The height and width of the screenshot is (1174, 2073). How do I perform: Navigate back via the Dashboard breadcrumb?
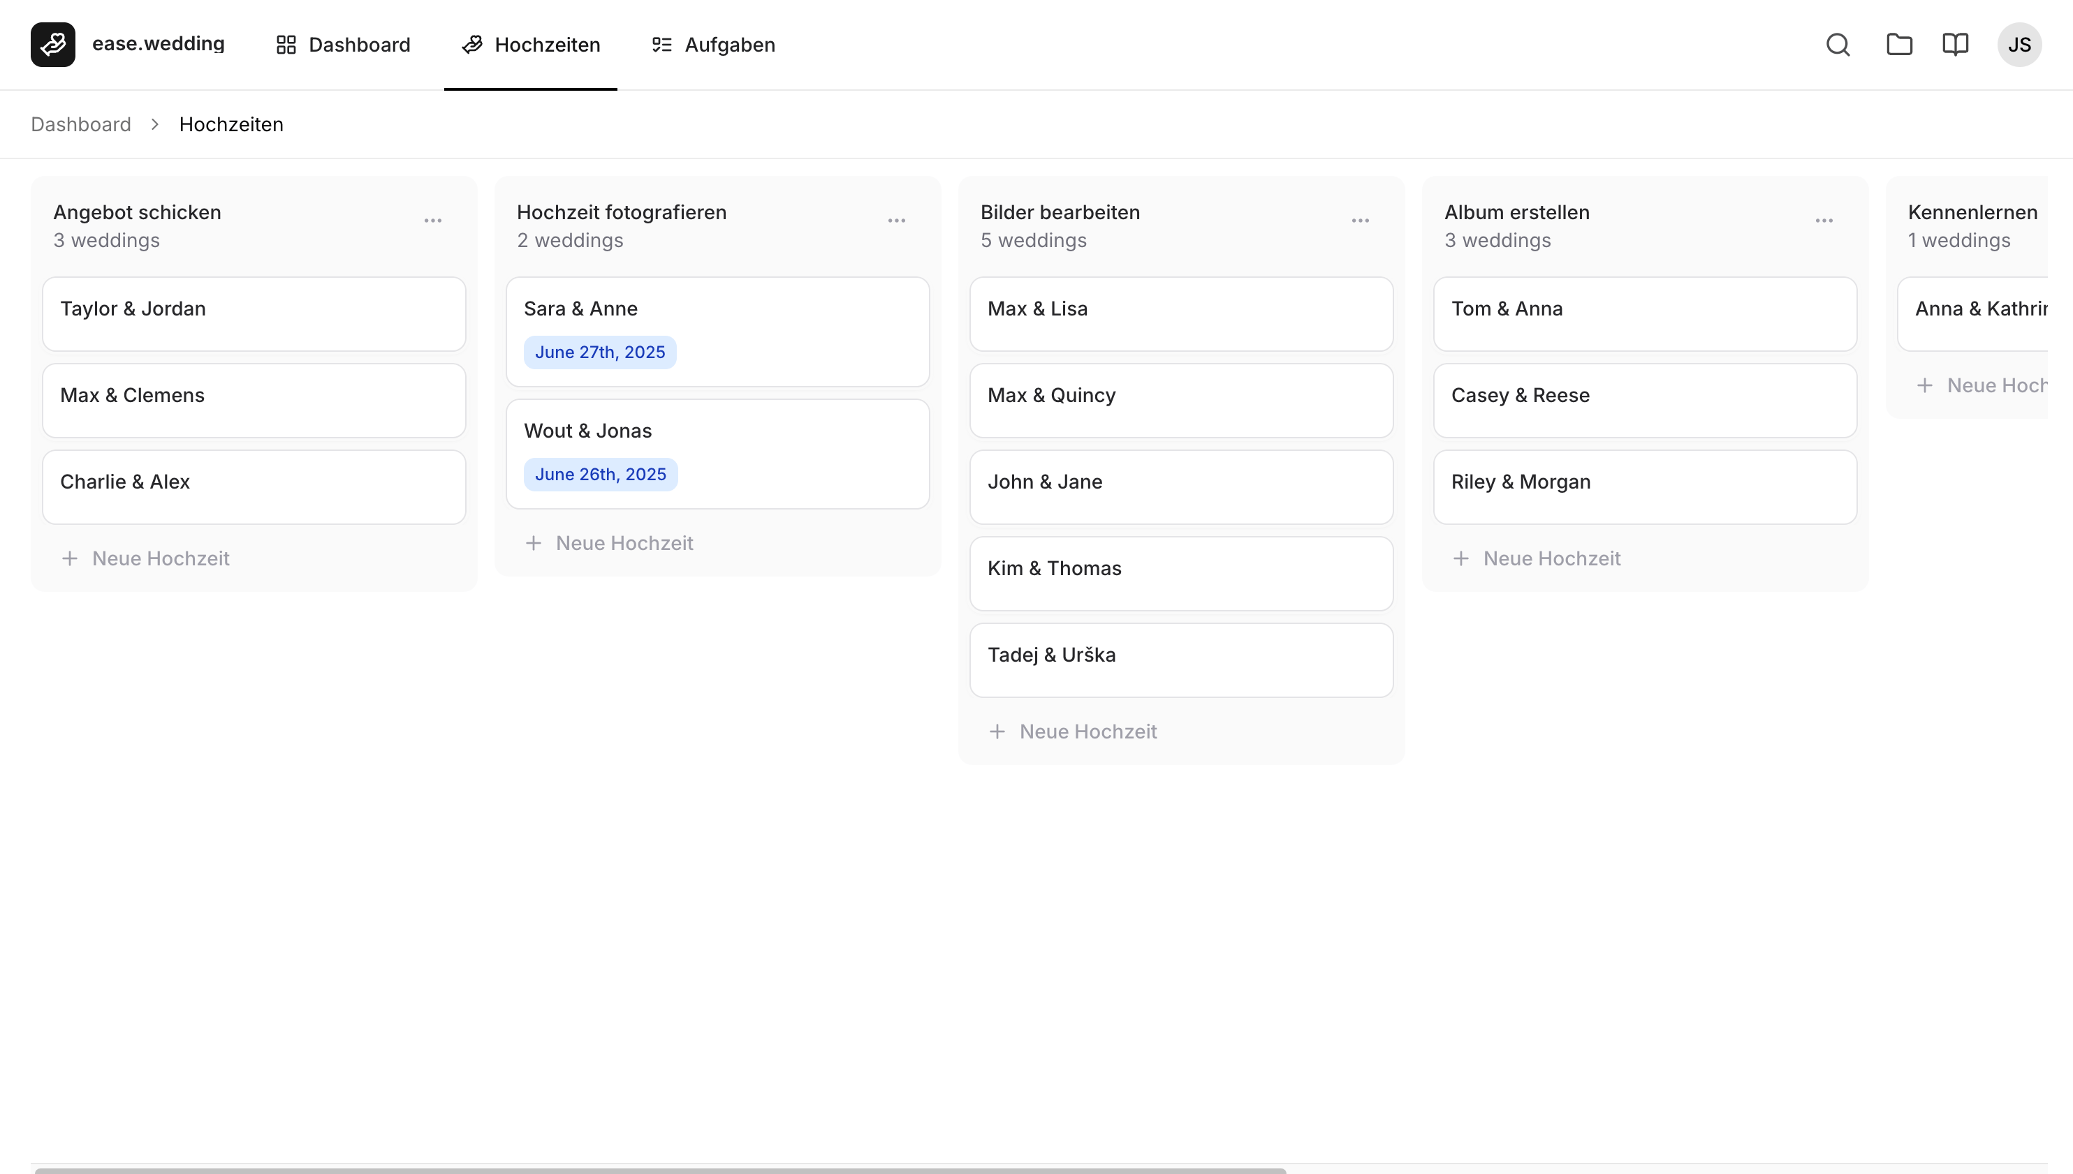tap(80, 124)
